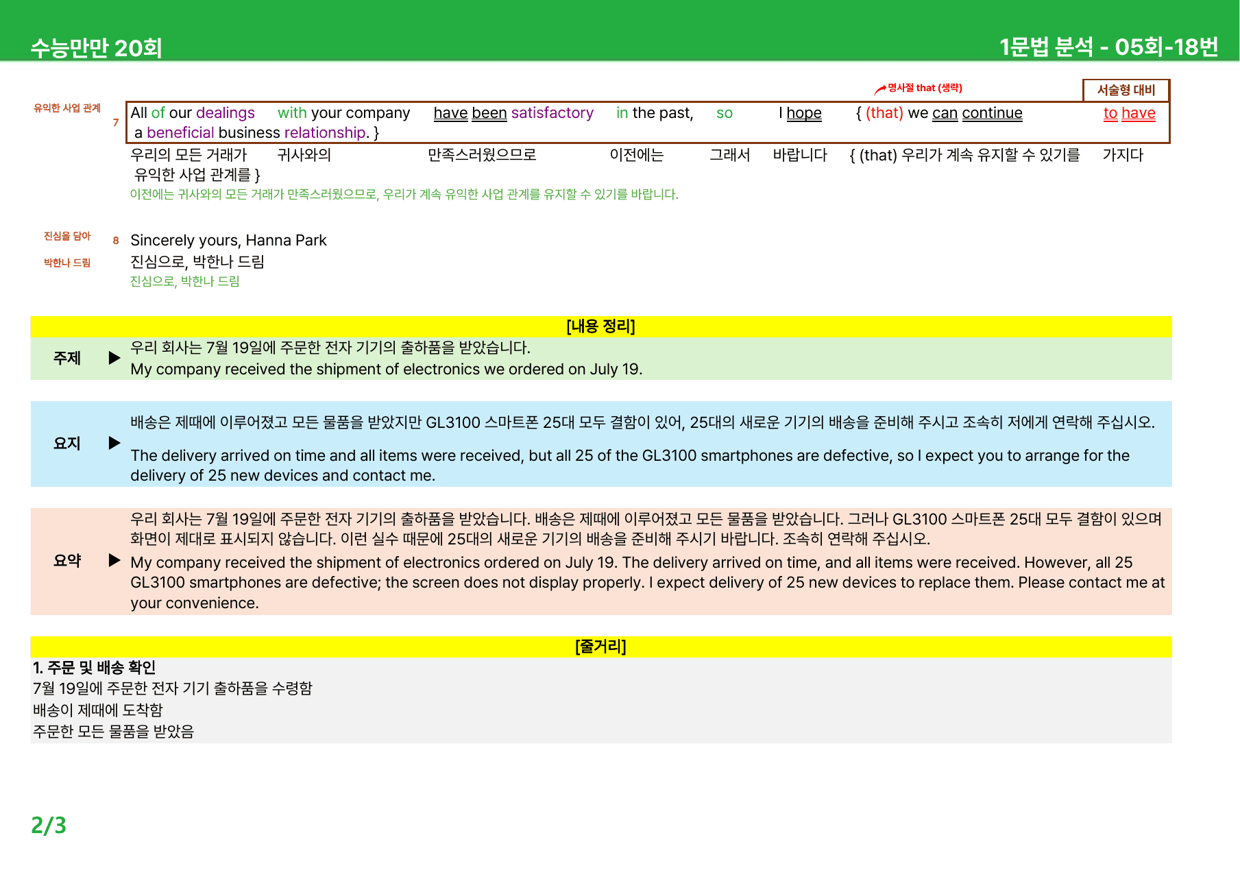The image size is (1240, 877).
Task: Click the red '진심을 담아' margin note
Action: pyautogui.click(x=67, y=236)
